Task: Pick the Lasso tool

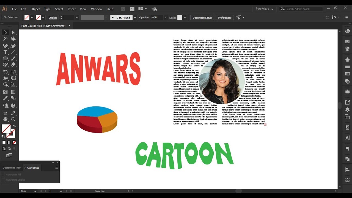Action: (x=13, y=39)
